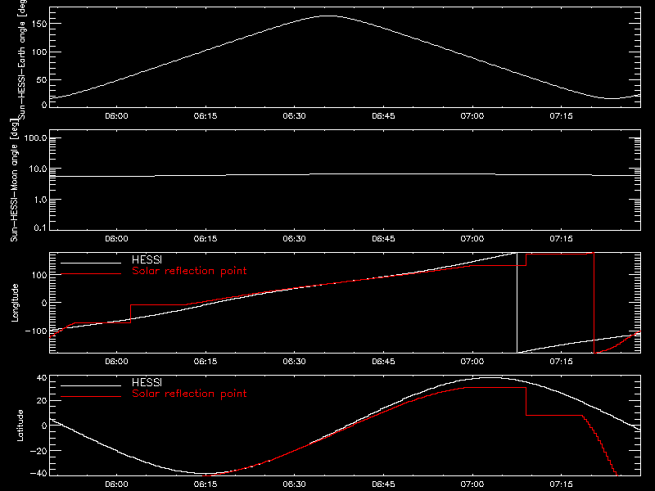Click HESSI legend text in Latitude plot
The image size is (655, 491).
[x=147, y=382]
